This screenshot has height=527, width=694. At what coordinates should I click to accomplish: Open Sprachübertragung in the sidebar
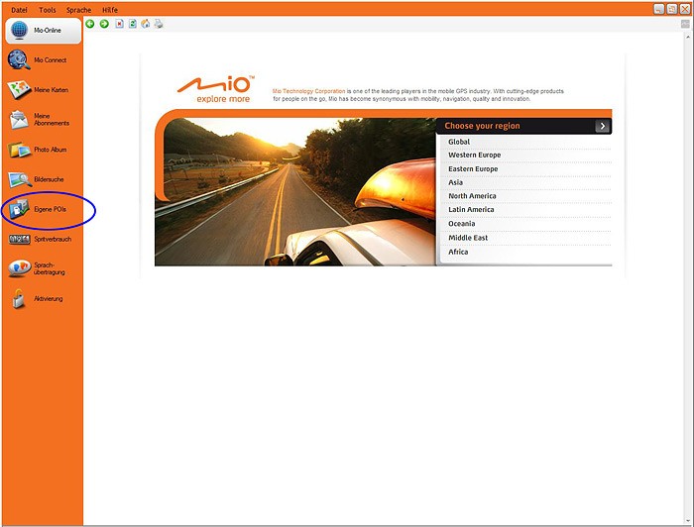point(42,268)
